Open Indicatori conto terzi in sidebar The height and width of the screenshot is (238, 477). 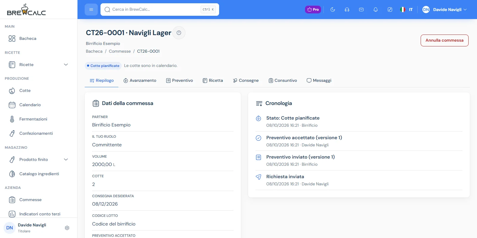point(39,214)
